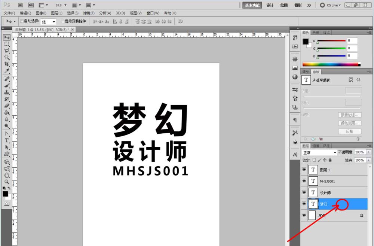
Task: Enable 自动选择 in the options bar
Action: coord(22,21)
